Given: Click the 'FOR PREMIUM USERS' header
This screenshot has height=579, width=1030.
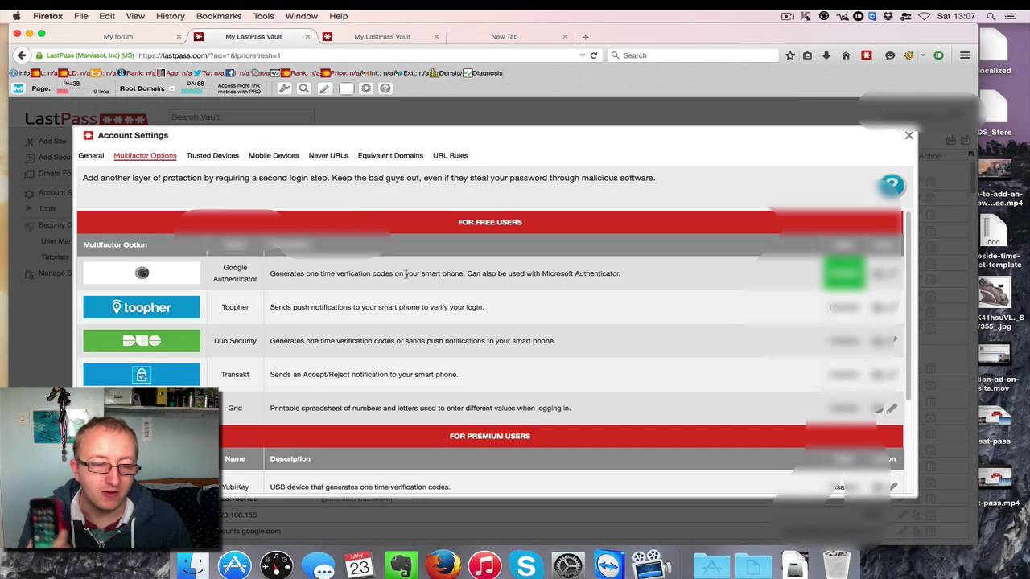Looking at the screenshot, I should 489,436.
